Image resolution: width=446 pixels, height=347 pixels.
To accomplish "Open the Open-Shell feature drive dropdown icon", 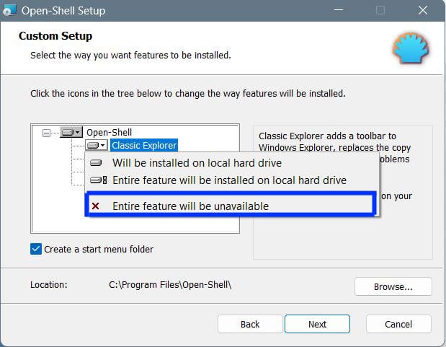I will pyautogui.click(x=71, y=132).
